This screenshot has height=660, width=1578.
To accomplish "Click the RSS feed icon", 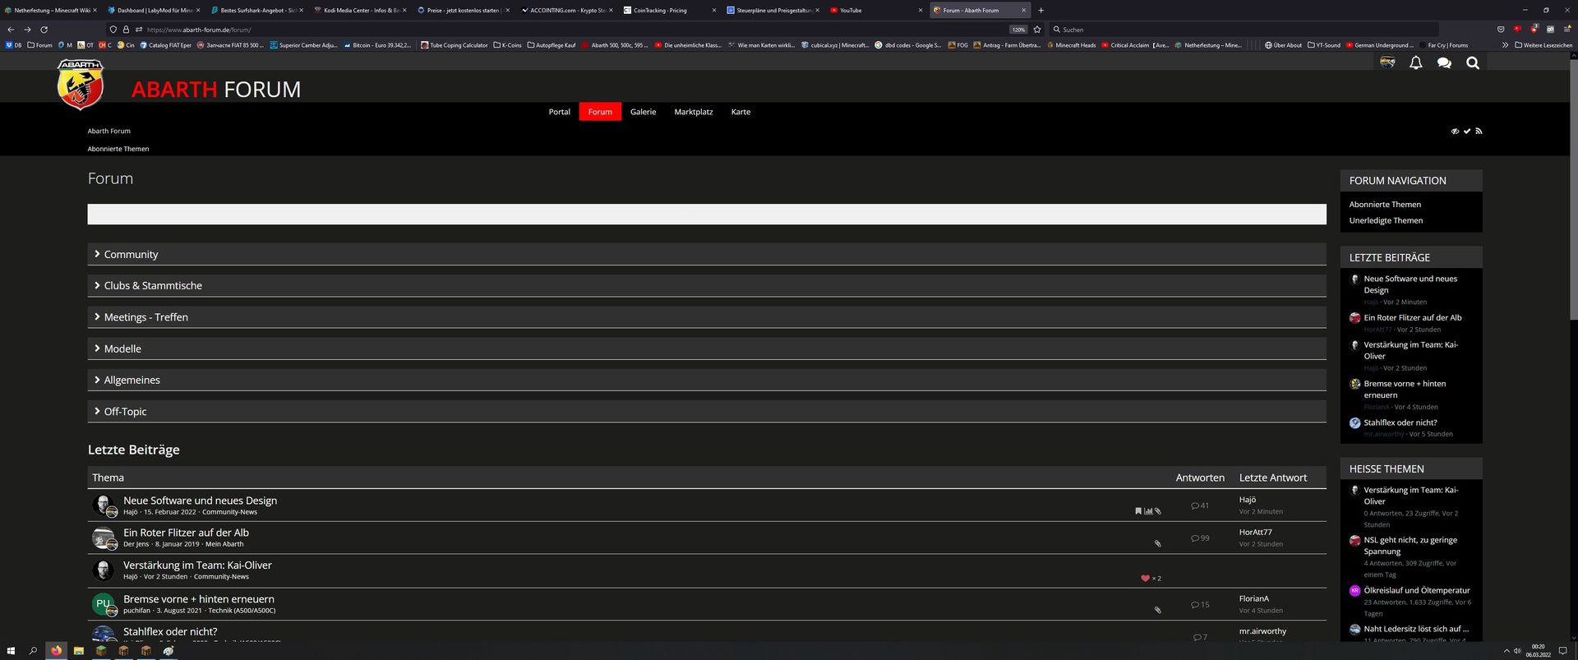I will pyautogui.click(x=1479, y=132).
